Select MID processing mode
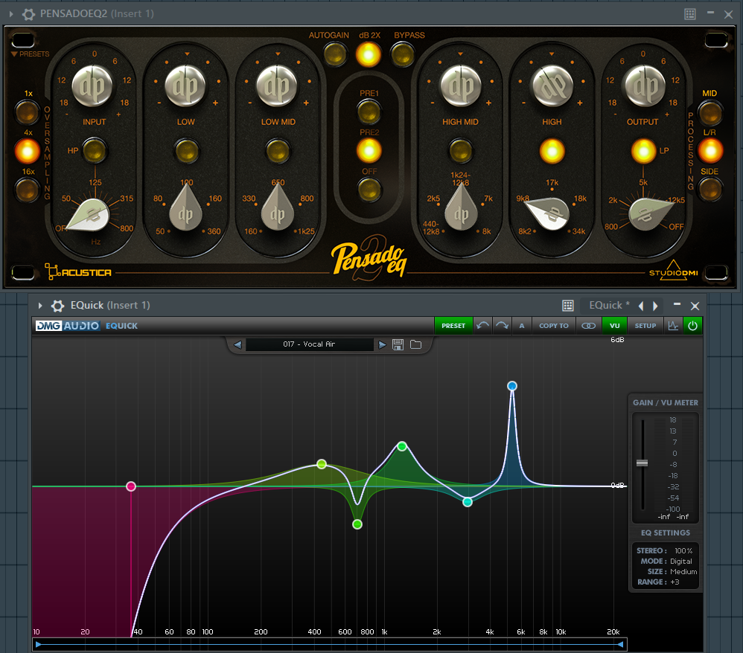743x653 pixels. tap(709, 113)
